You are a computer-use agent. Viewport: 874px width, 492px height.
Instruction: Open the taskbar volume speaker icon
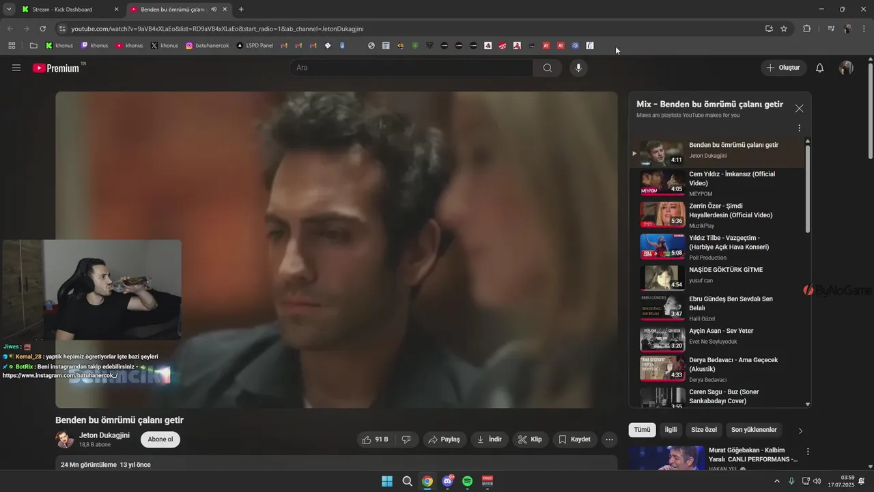pyautogui.click(x=817, y=481)
